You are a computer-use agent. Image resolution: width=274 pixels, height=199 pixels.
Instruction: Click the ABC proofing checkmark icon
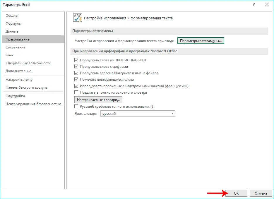point(78,18)
